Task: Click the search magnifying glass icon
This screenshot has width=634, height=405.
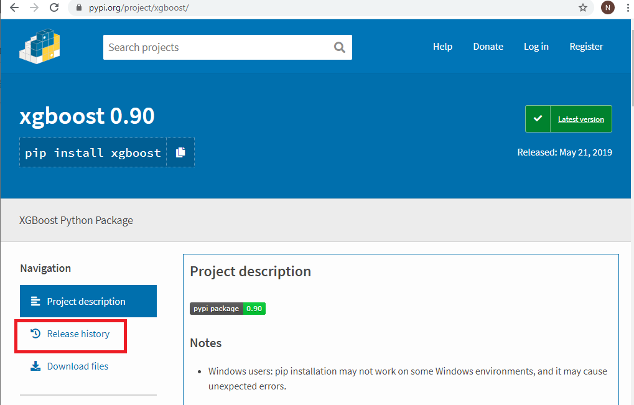Action: [x=339, y=47]
